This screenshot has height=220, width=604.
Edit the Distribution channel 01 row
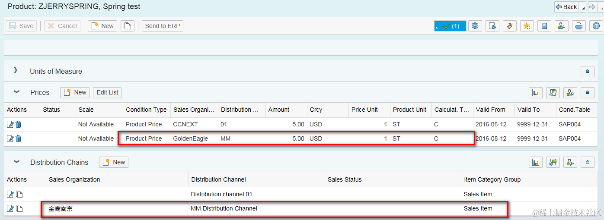click(10, 194)
